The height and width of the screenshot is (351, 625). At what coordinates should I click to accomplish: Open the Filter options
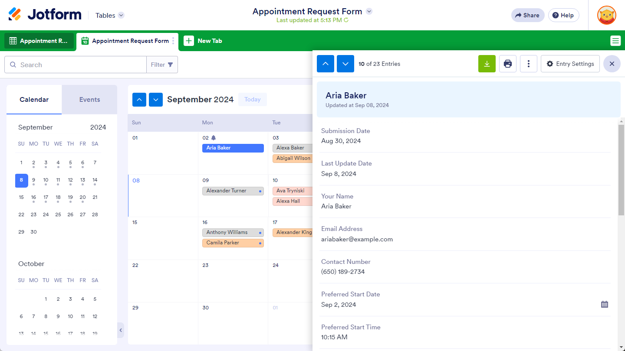[x=162, y=65]
